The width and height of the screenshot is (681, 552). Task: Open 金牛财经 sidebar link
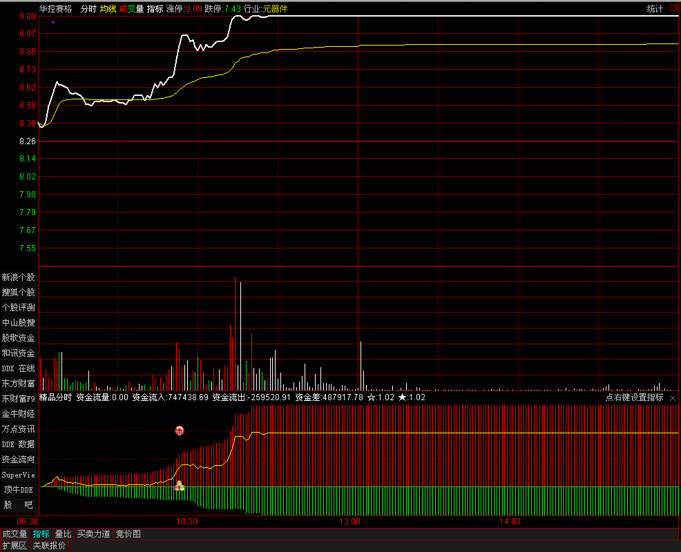click(18, 413)
